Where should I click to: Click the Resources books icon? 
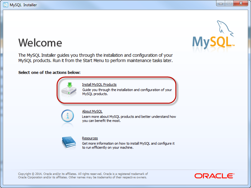coord(68,143)
